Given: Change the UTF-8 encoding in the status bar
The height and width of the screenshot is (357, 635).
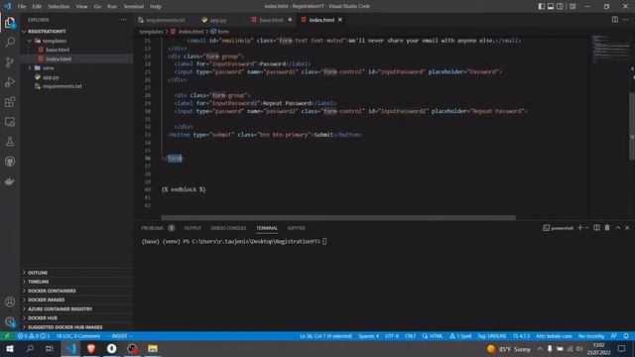Looking at the screenshot, I should point(392,336).
